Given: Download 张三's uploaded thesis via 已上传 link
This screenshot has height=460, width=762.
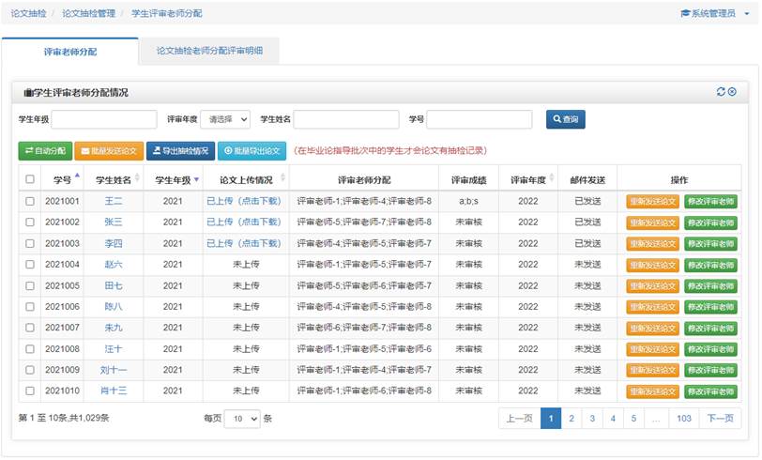Looking at the screenshot, I should (243, 222).
